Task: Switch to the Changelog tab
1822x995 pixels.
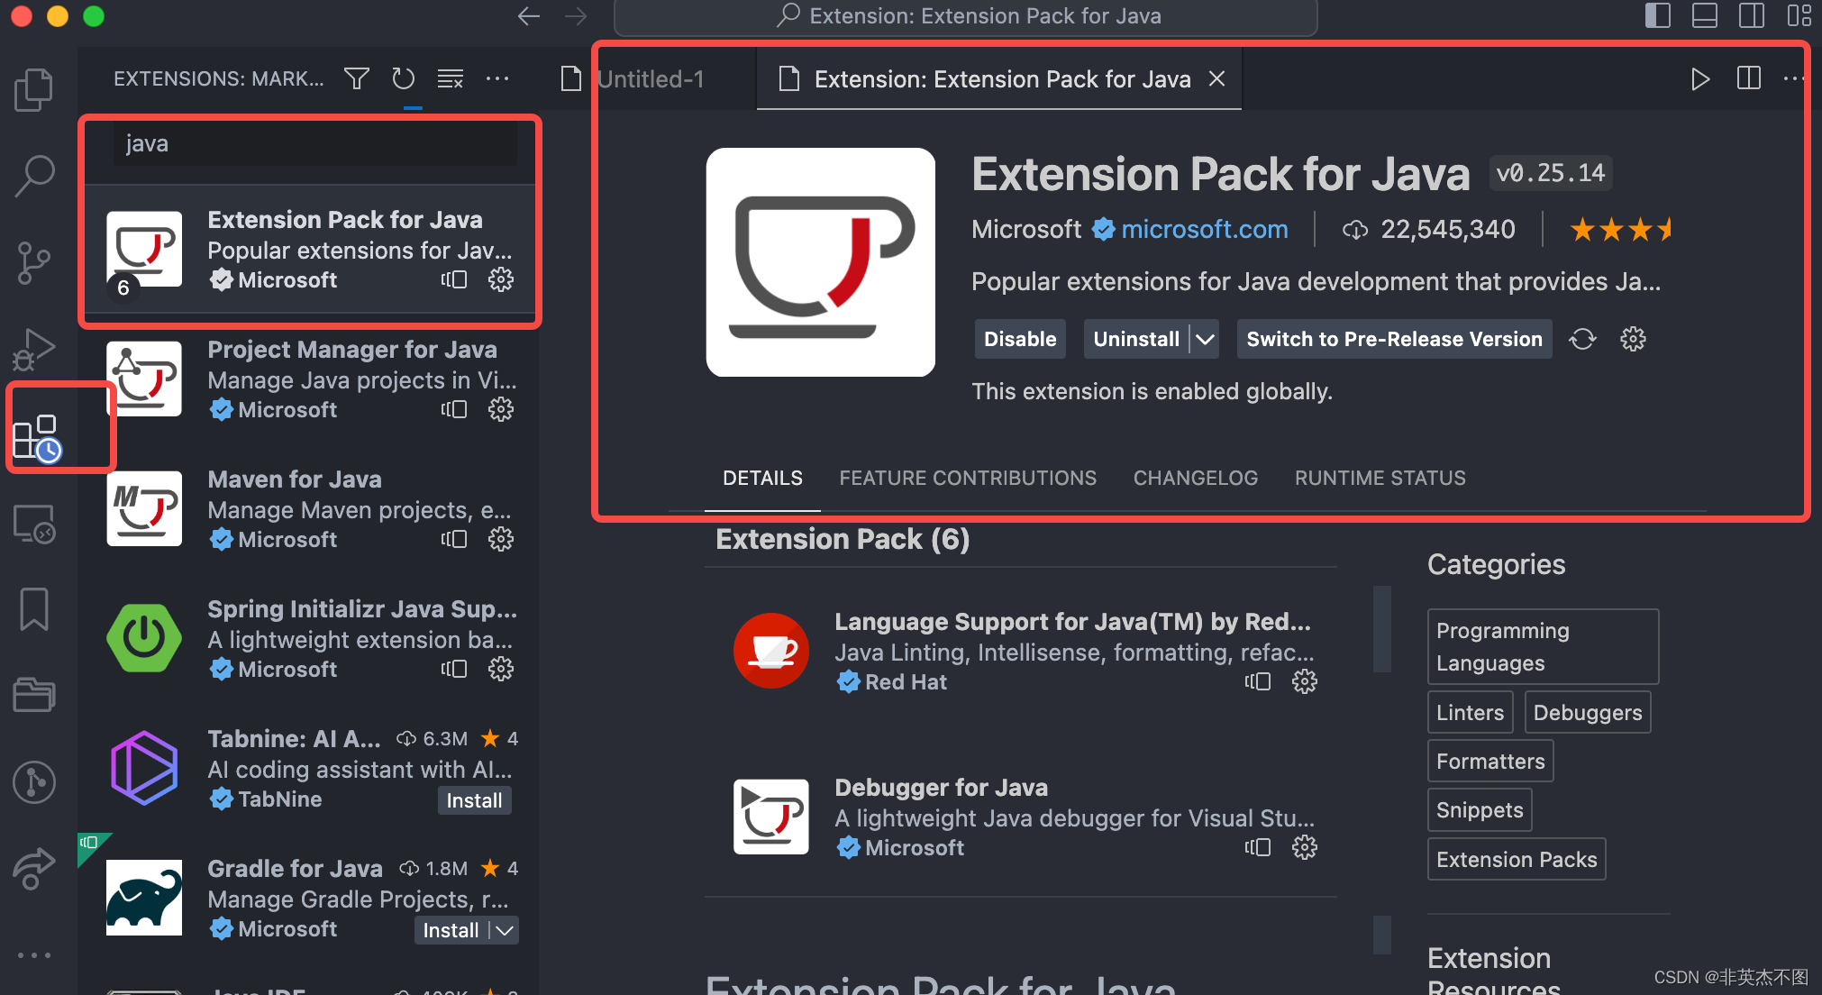Action: [1195, 478]
